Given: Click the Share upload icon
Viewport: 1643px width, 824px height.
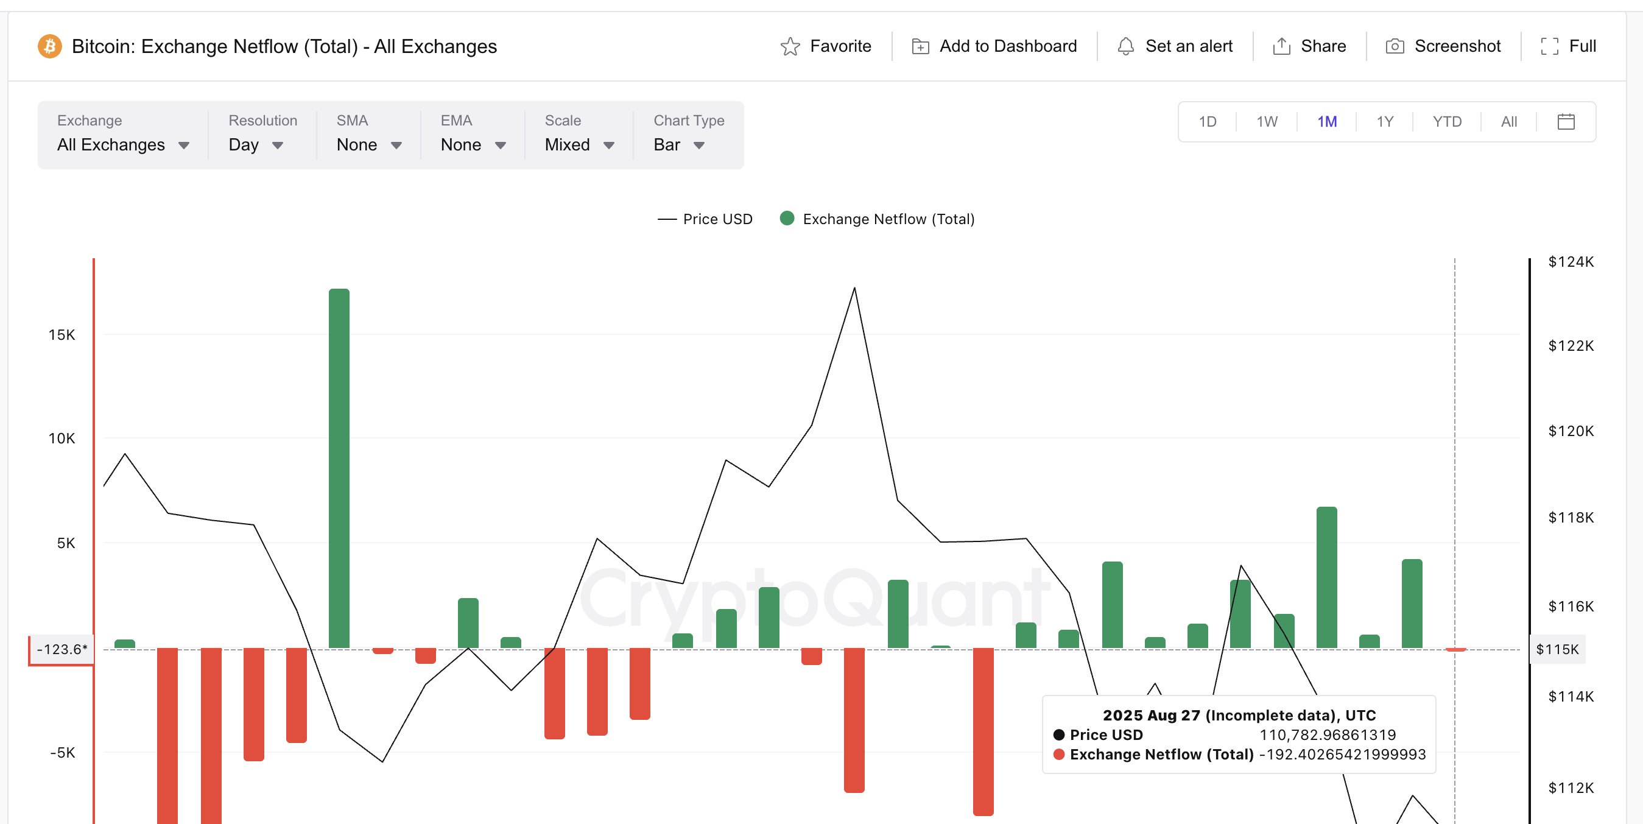Looking at the screenshot, I should pyautogui.click(x=1281, y=46).
